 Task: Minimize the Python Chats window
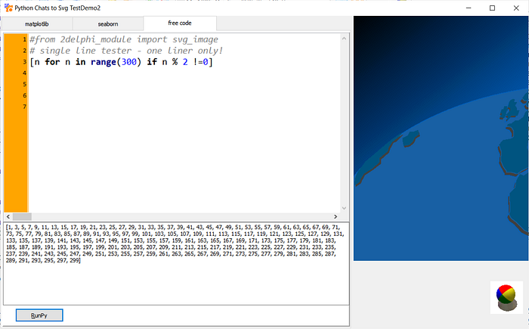469,8
